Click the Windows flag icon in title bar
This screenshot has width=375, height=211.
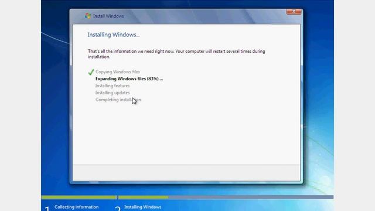[88, 16]
